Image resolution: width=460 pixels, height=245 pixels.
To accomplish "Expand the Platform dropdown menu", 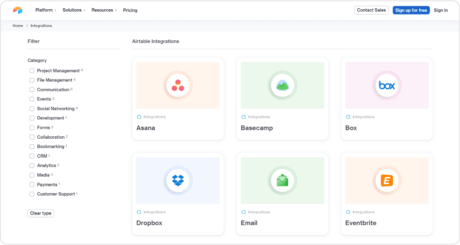I will pyautogui.click(x=46, y=10).
